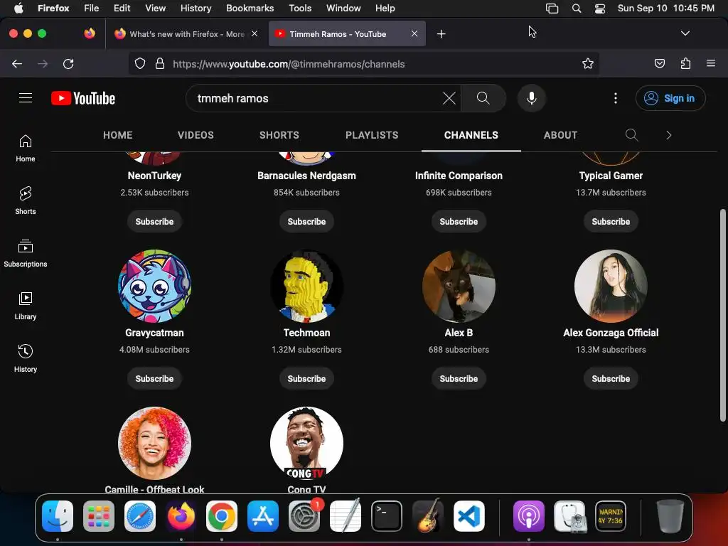Open Firefox Bookmarks menu
This screenshot has width=728, height=546.
tap(250, 9)
